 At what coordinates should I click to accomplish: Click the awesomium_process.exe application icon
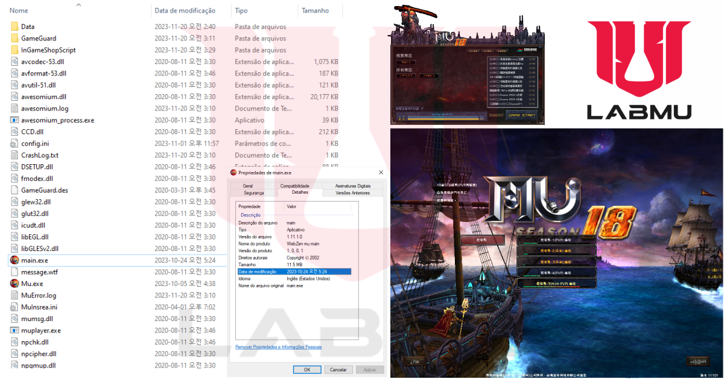click(15, 119)
